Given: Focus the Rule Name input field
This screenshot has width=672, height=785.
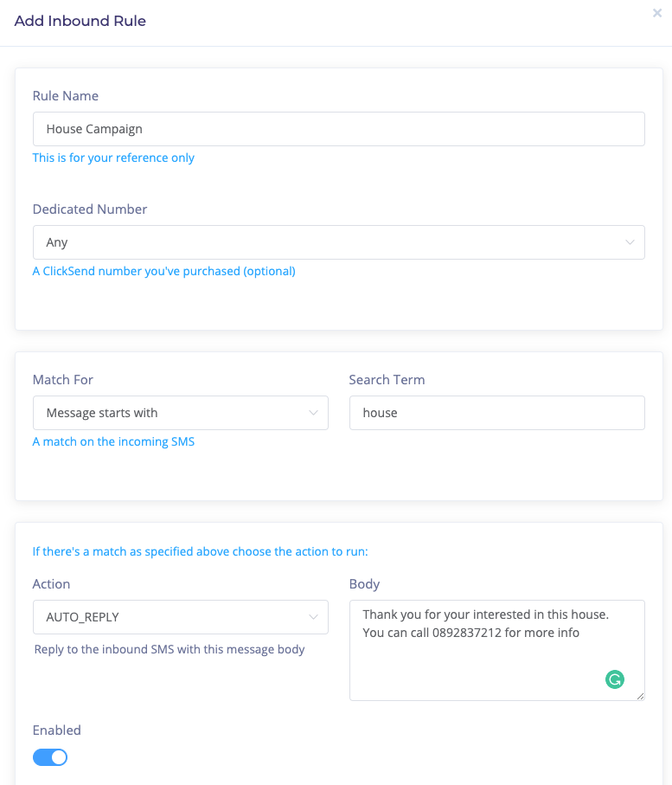Looking at the screenshot, I should 339,129.
